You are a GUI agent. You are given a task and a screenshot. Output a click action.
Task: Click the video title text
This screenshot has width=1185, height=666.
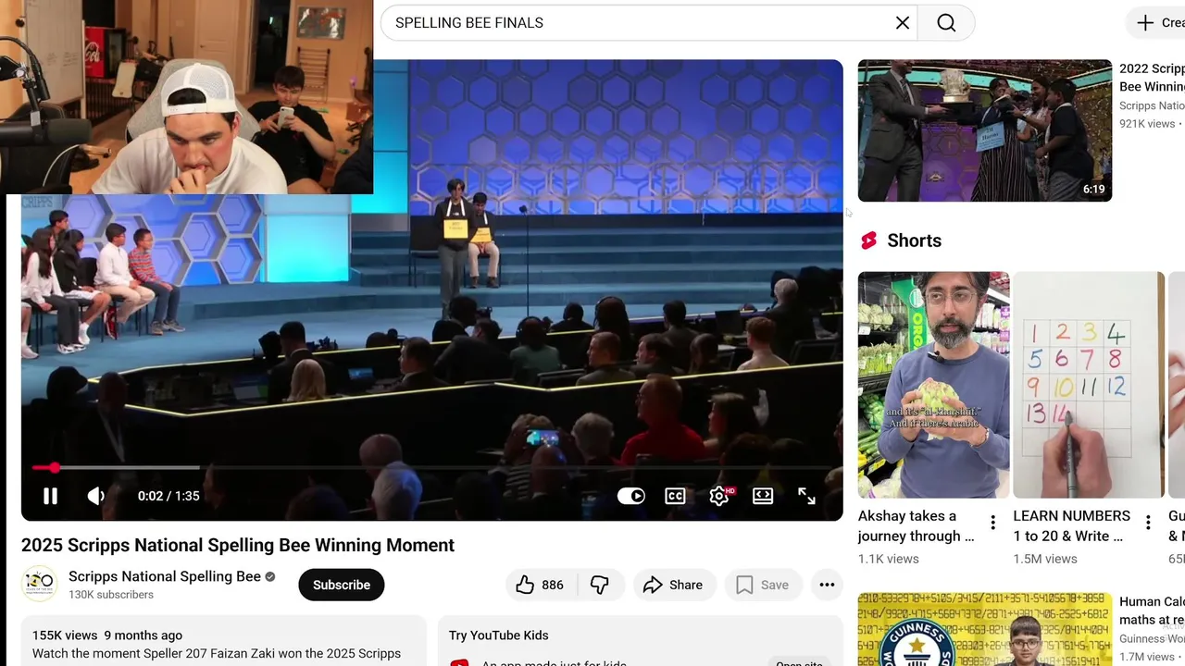pos(238,546)
